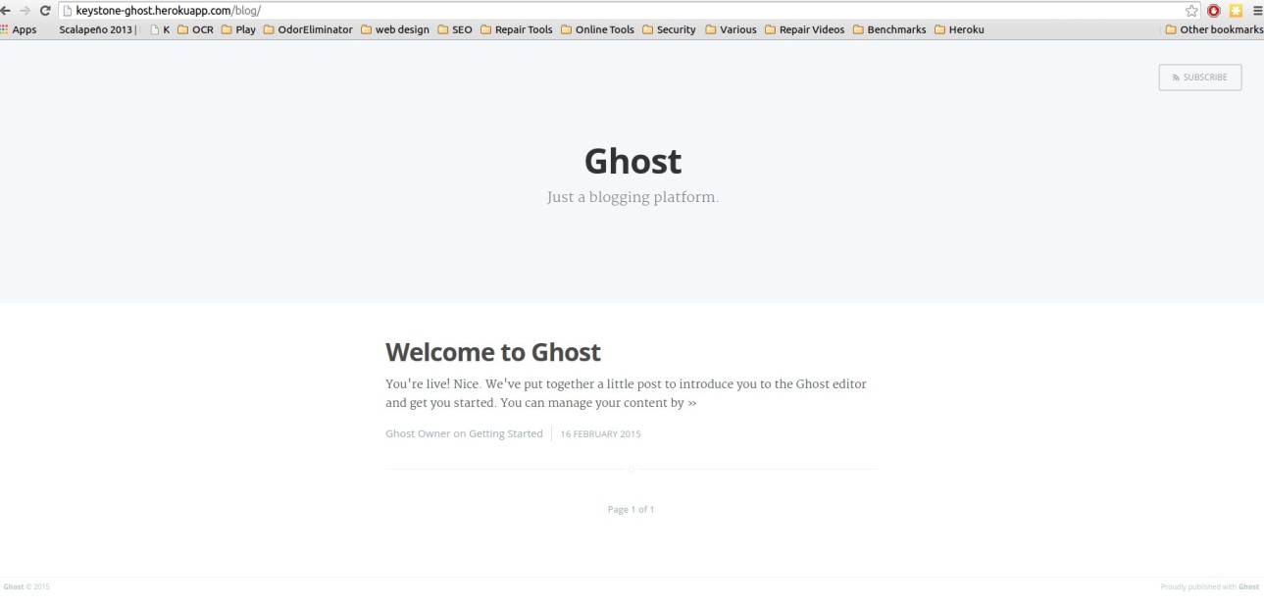1264x606 pixels.
Task: Click the yellow extension icon in the toolbar
Action: [x=1236, y=10]
